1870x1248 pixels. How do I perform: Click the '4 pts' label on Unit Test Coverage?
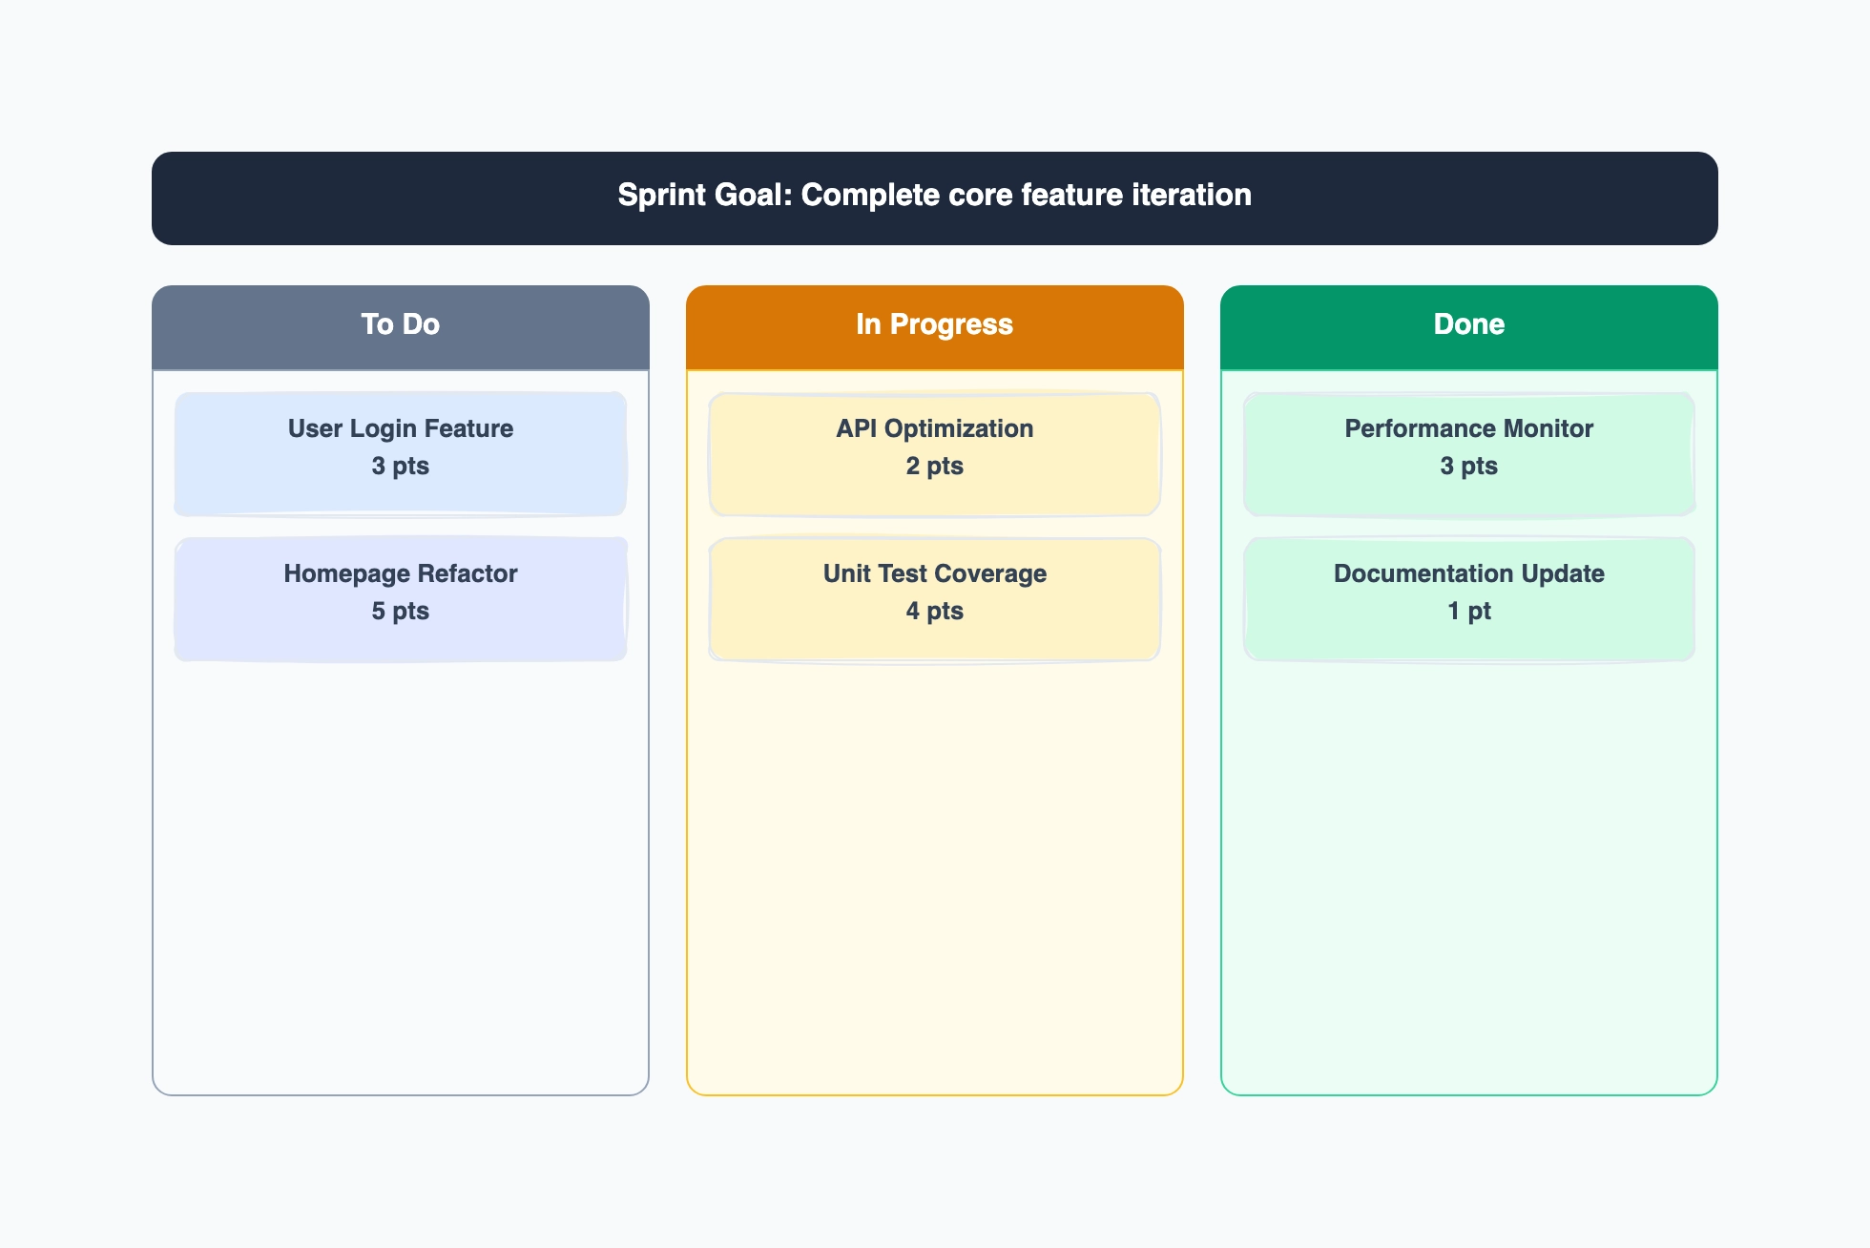[x=935, y=612]
